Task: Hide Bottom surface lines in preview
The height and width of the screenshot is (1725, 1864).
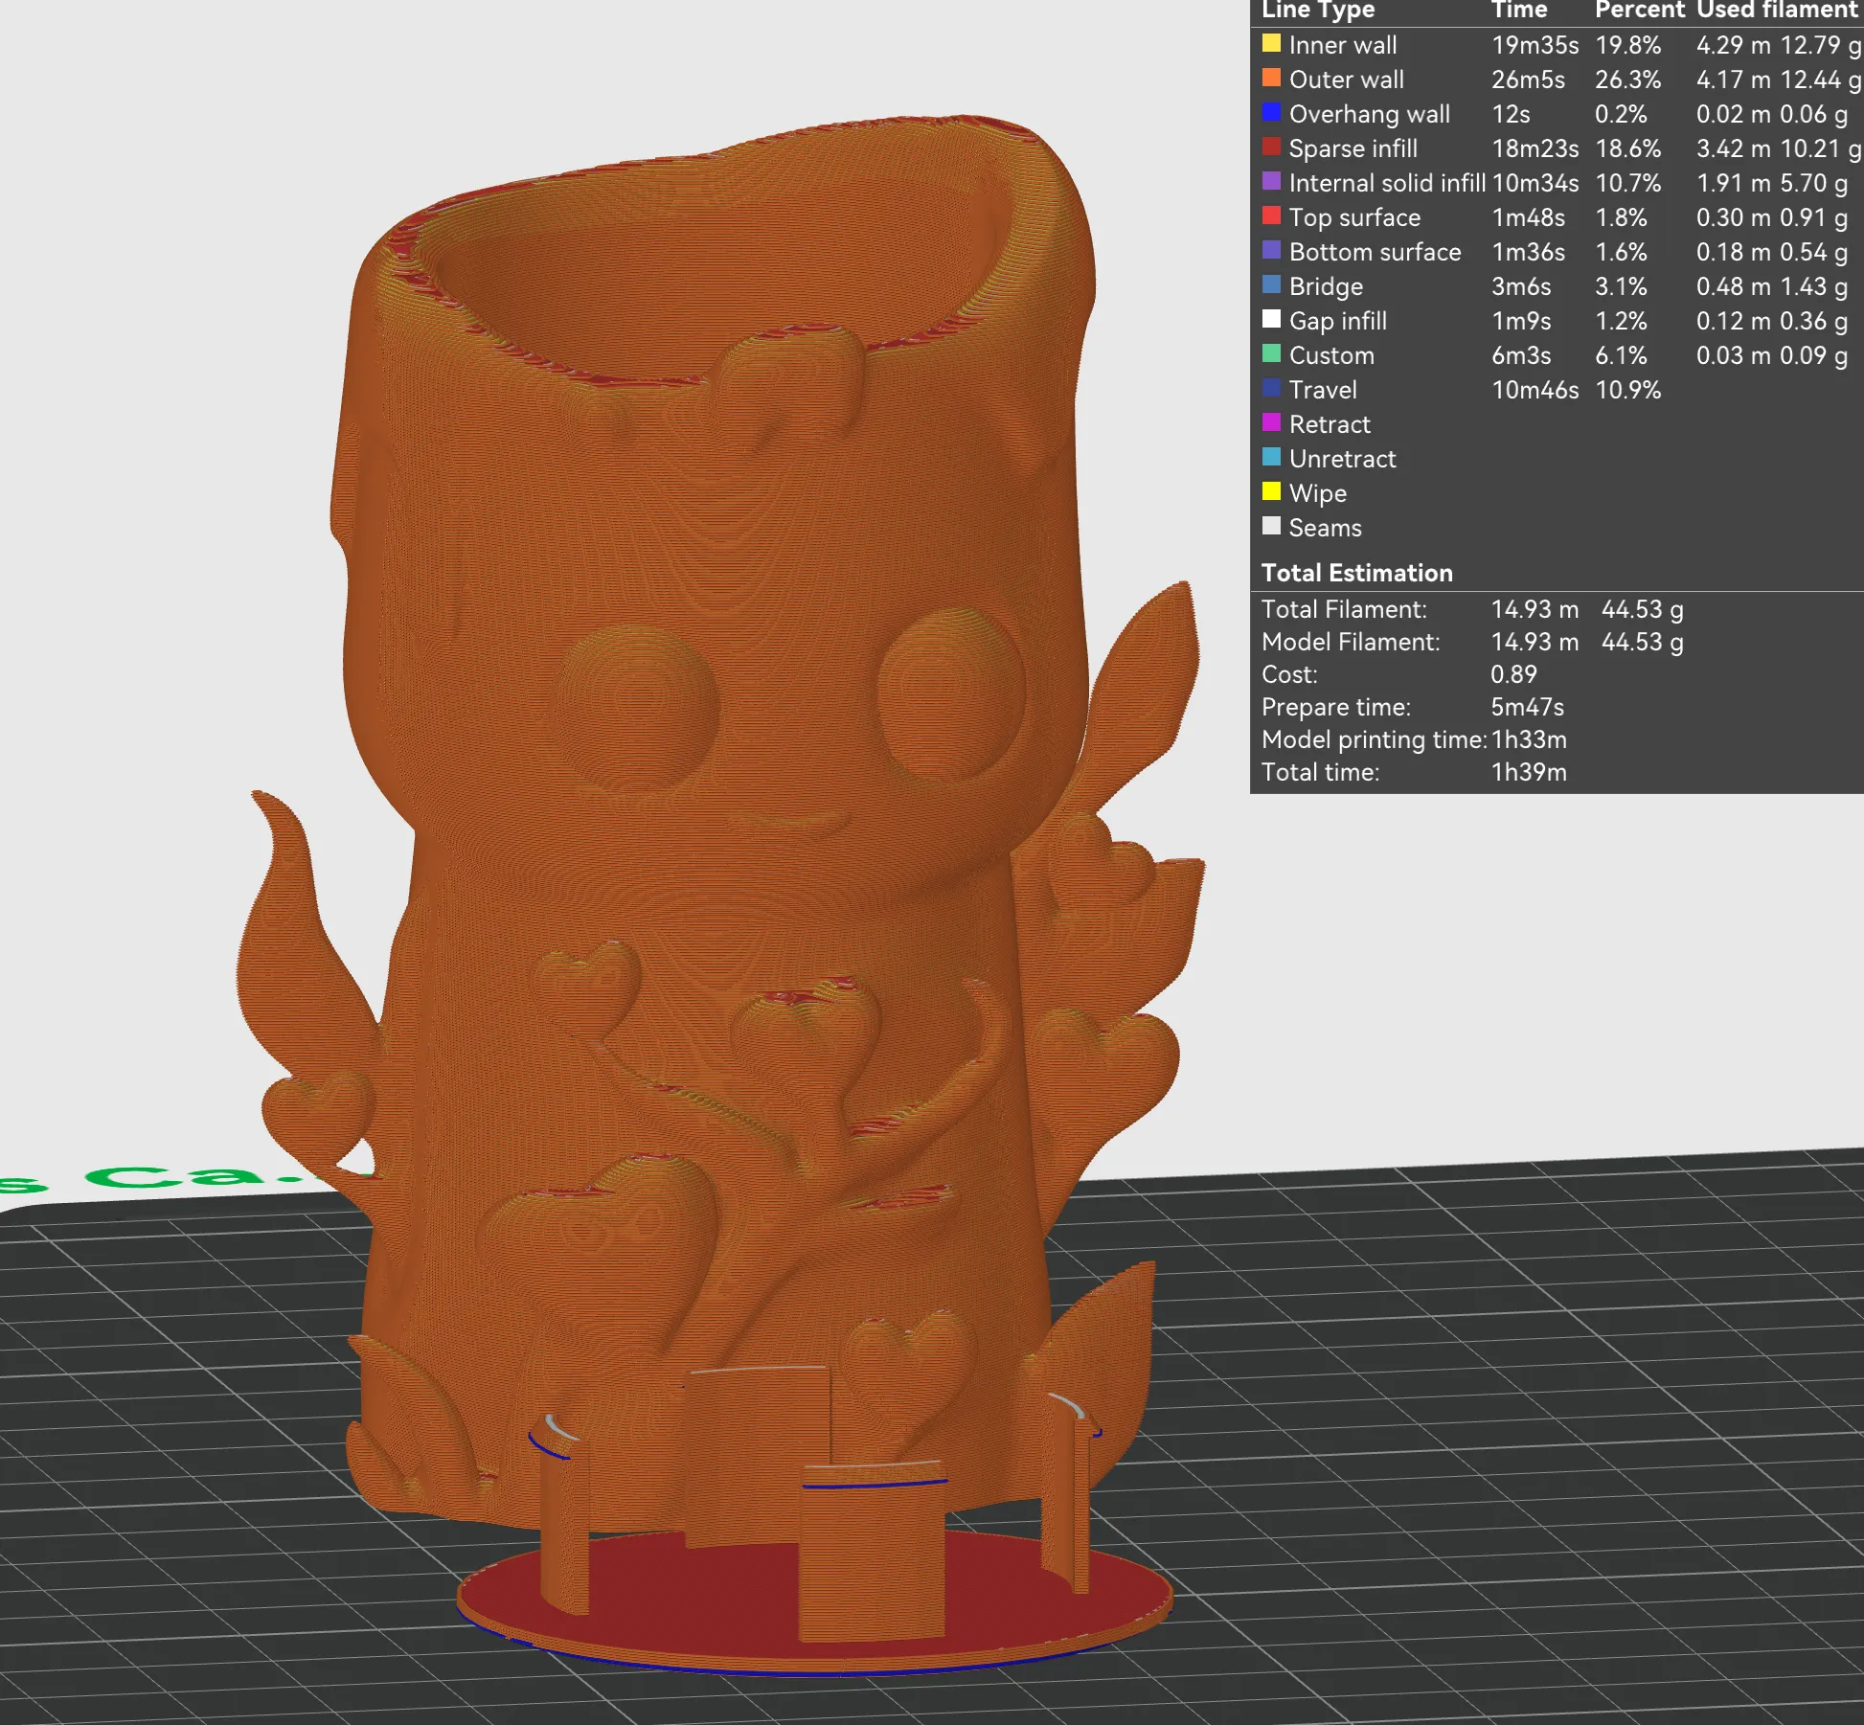Action: 1375,252
